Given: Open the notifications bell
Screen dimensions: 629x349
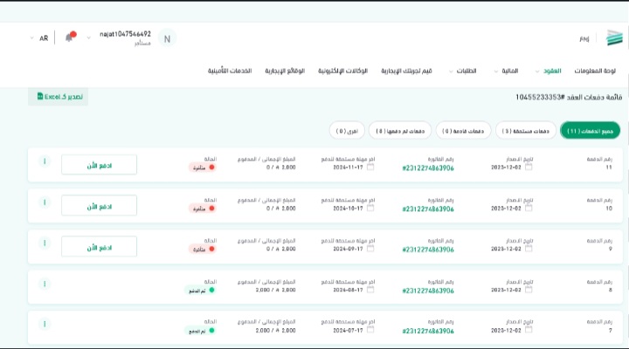Looking at the screenshot, I should (x=70, y=38).
